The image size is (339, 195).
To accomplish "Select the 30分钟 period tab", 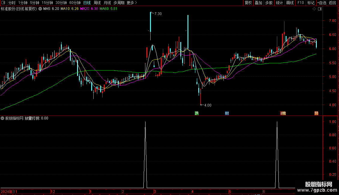I will (x=61, y=3).
